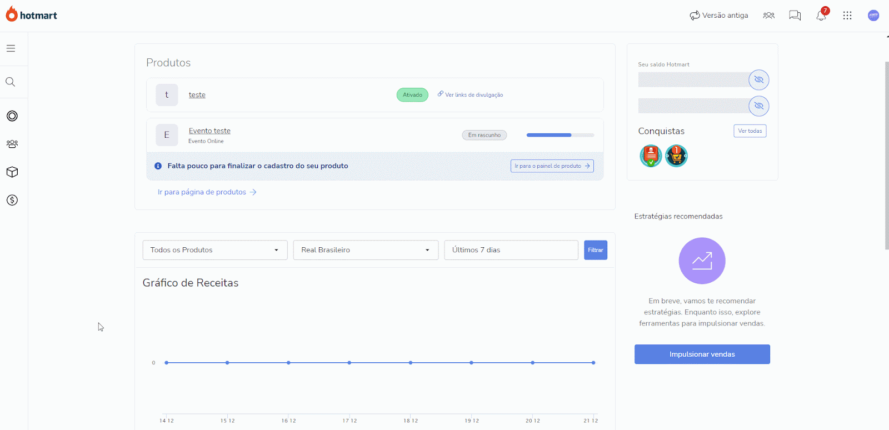
Task: Click the info icon in registration notice
Action: [x=158, y=166]
